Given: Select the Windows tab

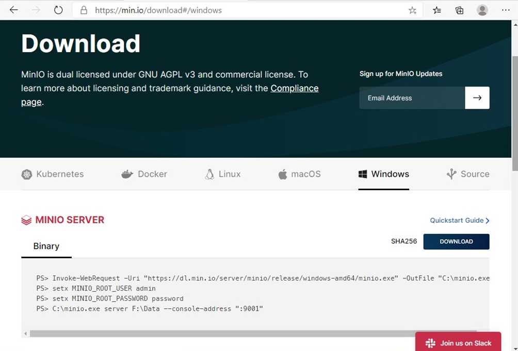Looking at the screenshot, I should pos(383,174).
